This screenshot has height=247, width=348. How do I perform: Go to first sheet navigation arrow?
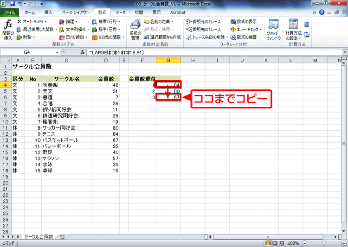coord(3,237)
